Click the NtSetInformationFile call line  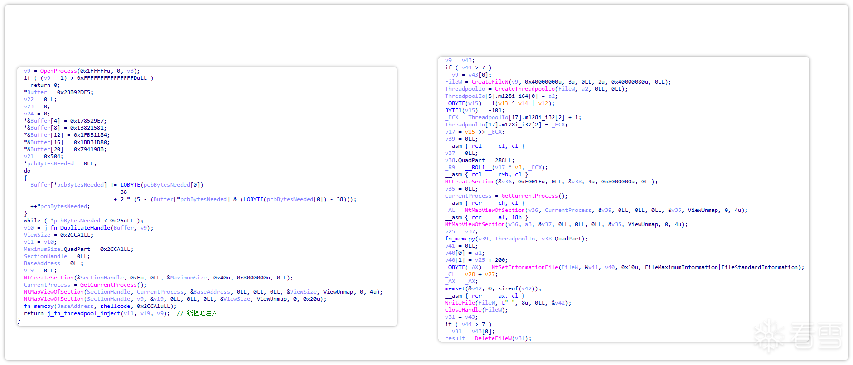[625, 267]
